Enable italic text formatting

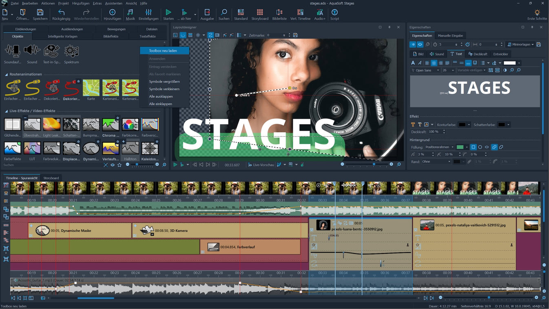tap(419, 62)
